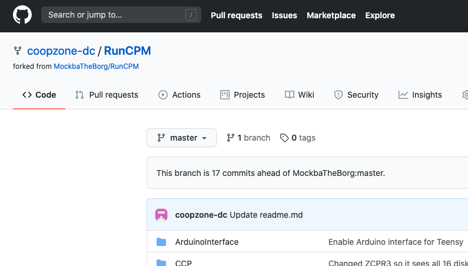468x266 pixels.
Task: Click the shield icon for Security
Action: coord(338,95)
